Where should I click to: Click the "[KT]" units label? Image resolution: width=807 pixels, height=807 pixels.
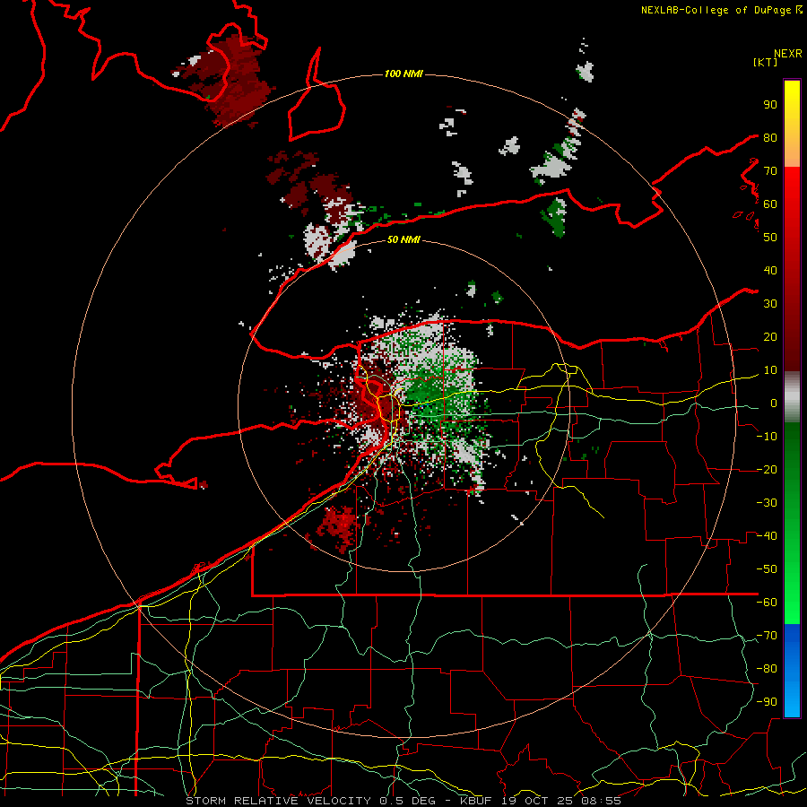(x=765, y=62)
